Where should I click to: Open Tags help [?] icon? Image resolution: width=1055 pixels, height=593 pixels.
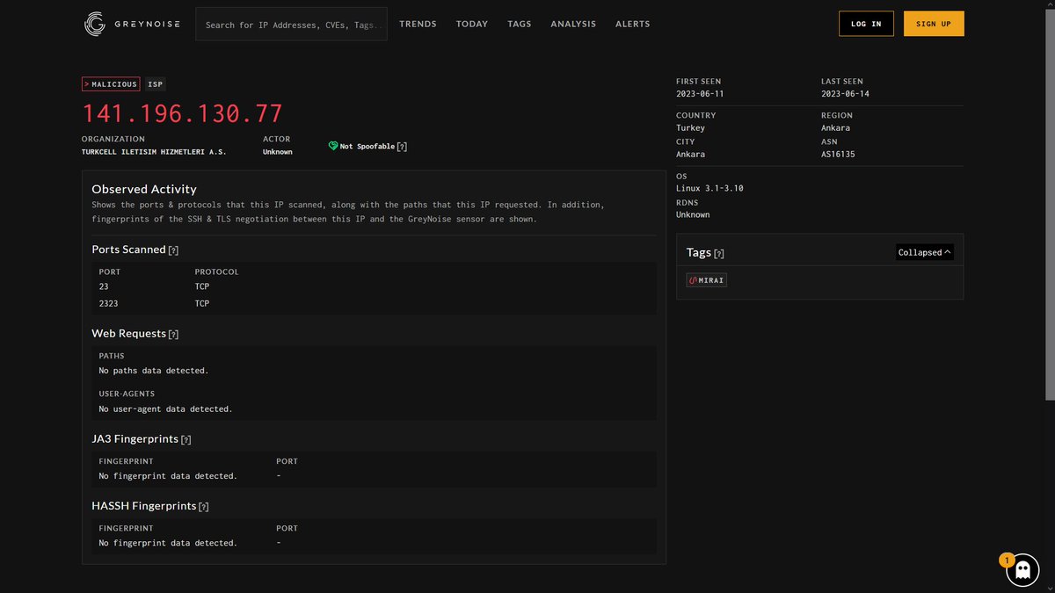tap(719, 253)
